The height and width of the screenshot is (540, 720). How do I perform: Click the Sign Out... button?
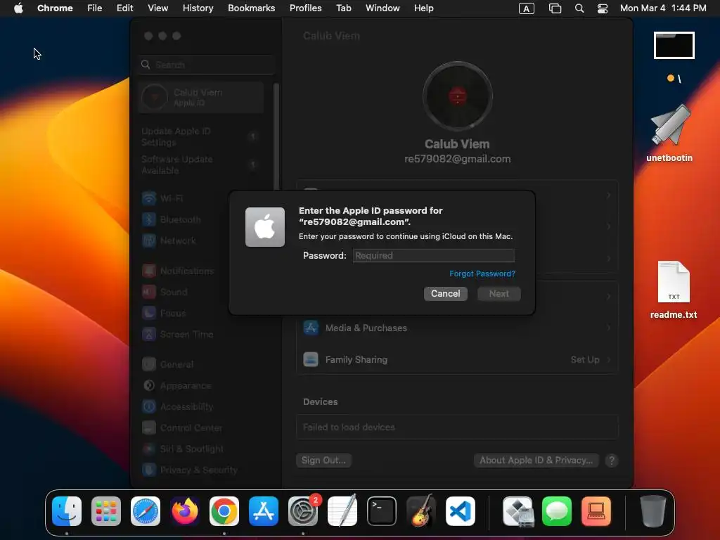point(323,460)
